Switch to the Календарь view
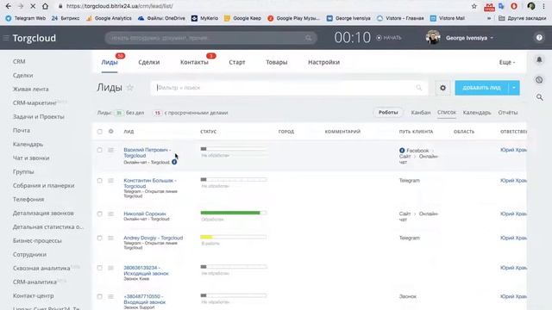552x310 pixels. coord(477,113)
